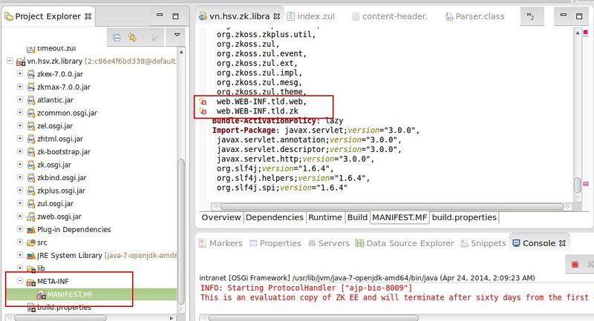Click the Collapse All icon in Project Explorer
The width and height of the screenshot is (594, 321).
click(x=117, y=36)
